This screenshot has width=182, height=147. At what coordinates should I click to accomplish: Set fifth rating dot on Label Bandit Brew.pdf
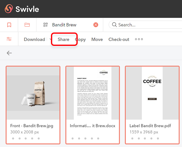click(158, 138)
